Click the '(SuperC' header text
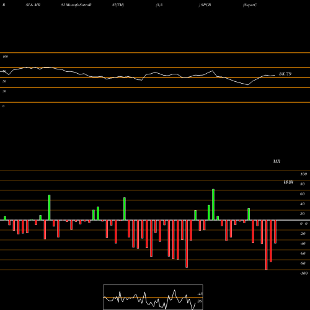 click(250, 5)
